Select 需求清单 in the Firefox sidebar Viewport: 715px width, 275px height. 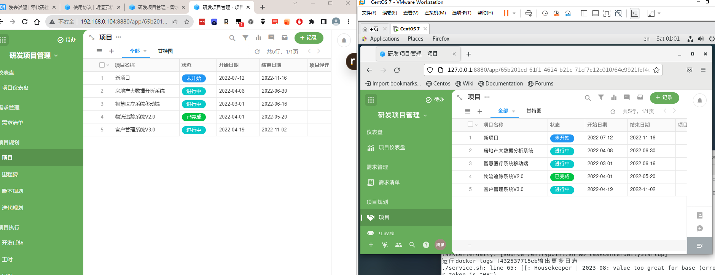point(389,182)
